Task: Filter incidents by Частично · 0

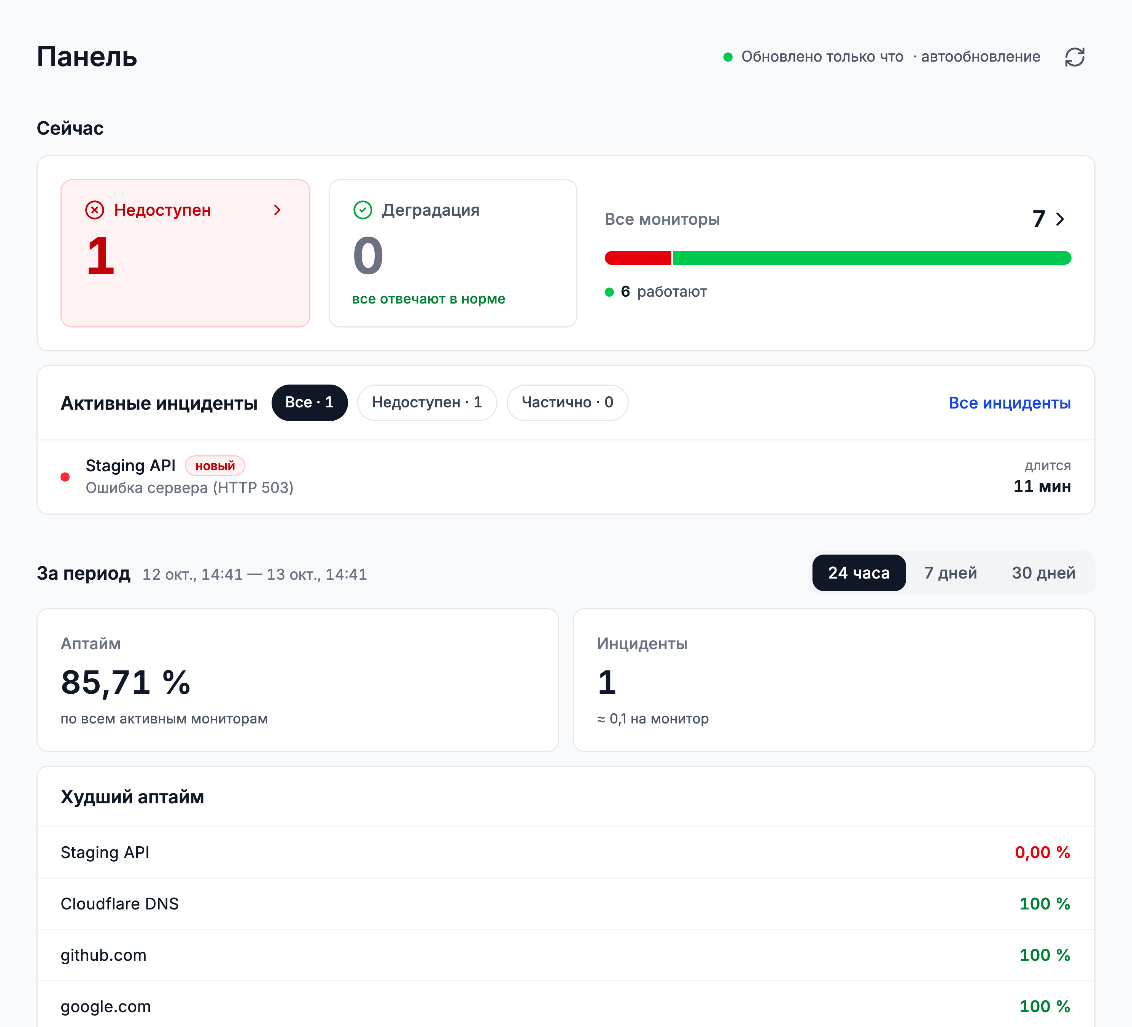Action: pyautogui.click(x=567, y=402)
